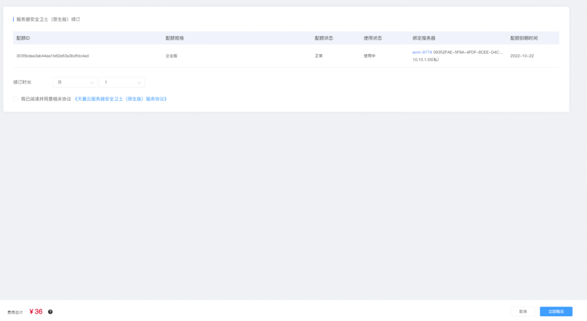Click the 配额ID column header
Viewport: 587px width, 321px height.
(23, 38)
